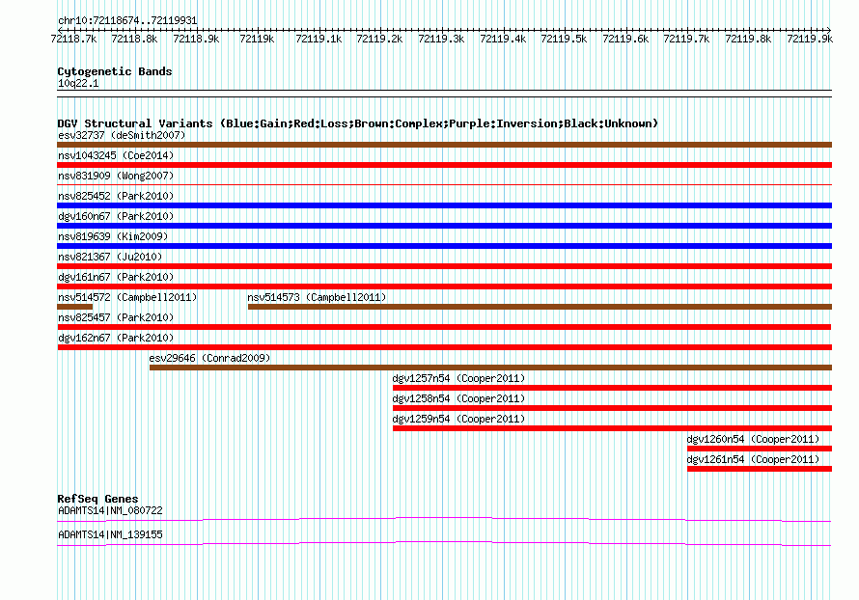859x600 pixels.
Task: Click the dgv1261n54 (Cooper2011) red bar
Action: [x=760, y=469]
